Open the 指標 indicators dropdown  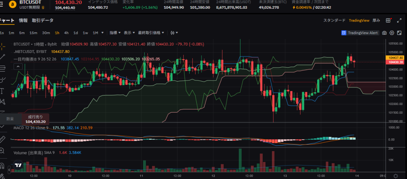pos(115,33)
